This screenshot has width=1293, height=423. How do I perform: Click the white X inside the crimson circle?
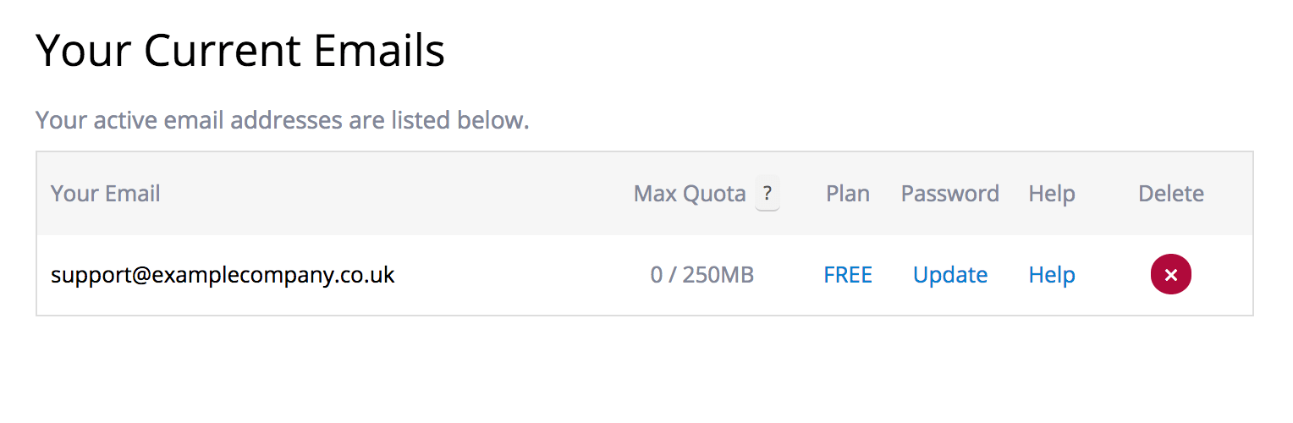click(1171, 275)
